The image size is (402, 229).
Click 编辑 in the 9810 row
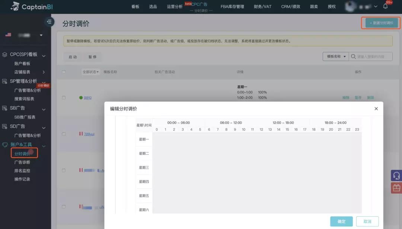point(346,98)
